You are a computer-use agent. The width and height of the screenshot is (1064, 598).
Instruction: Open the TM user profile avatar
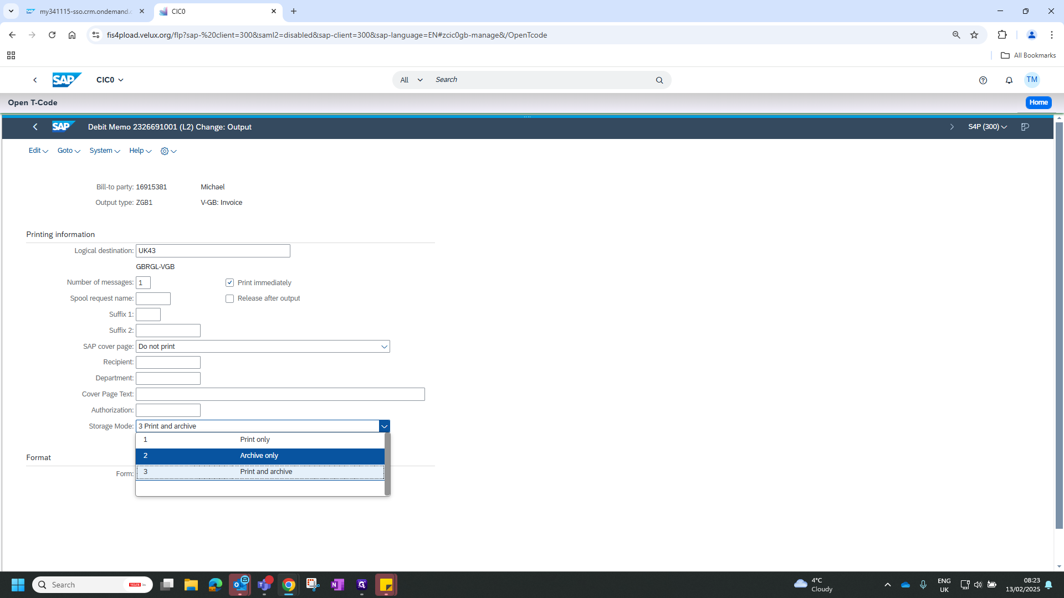pos(1032,80)
